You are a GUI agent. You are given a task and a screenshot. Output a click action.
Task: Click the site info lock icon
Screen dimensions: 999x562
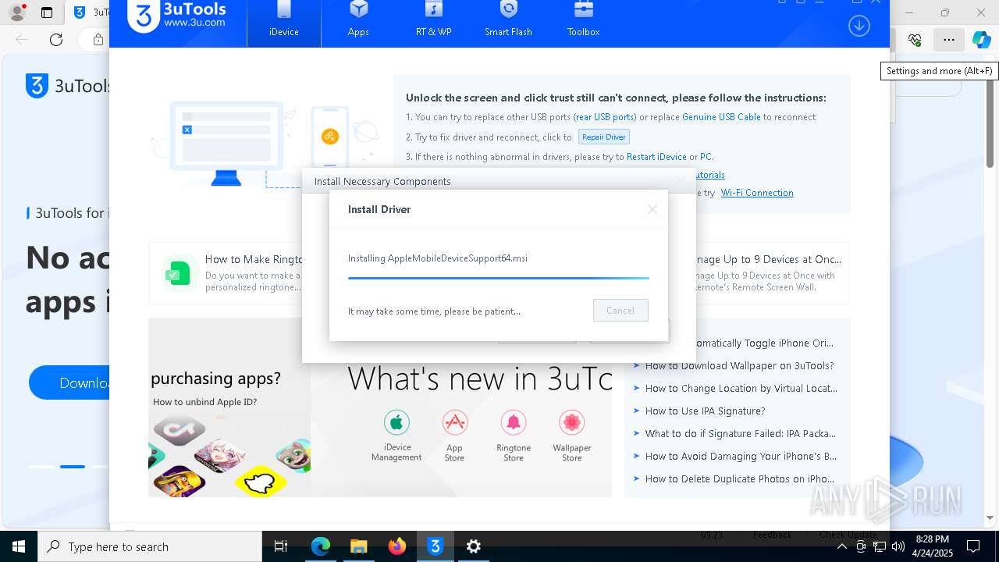click(x=98, y=39)
